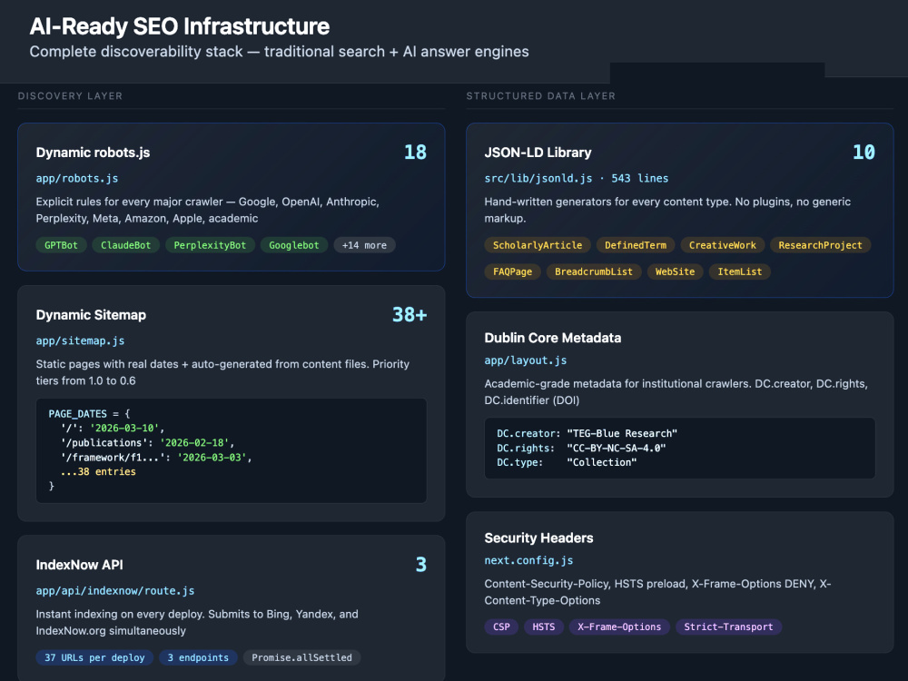Click the Dynamic robots.js card count 18
908x681 pixels.
pos(415,153)
